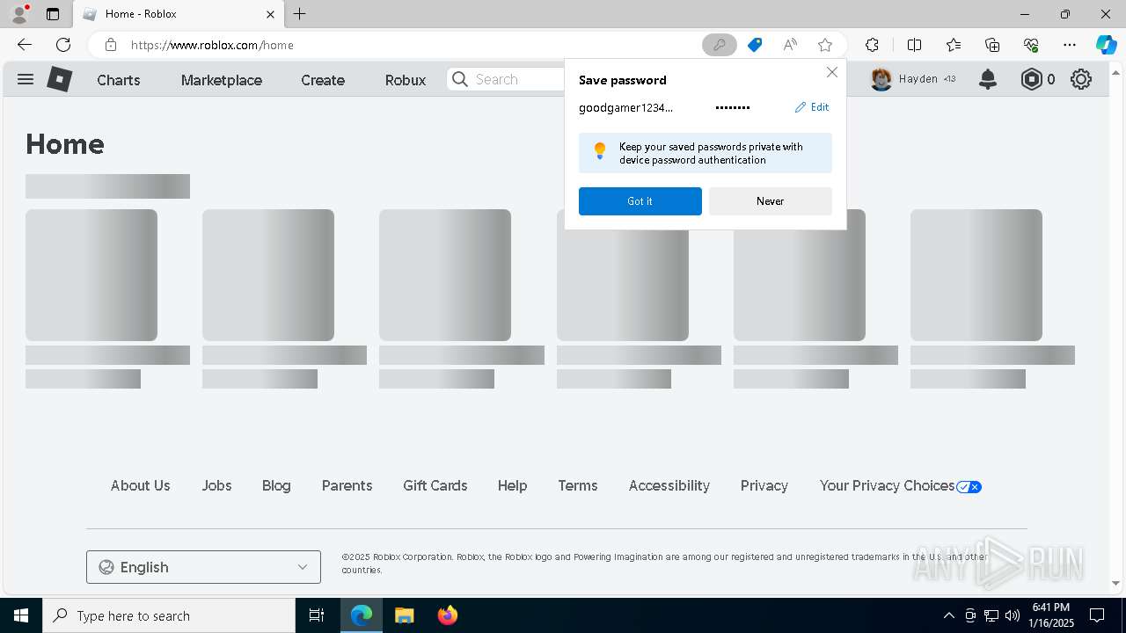Click the Roblox logo icon
The image size is (1126, 633).
[x=59, y=79]
